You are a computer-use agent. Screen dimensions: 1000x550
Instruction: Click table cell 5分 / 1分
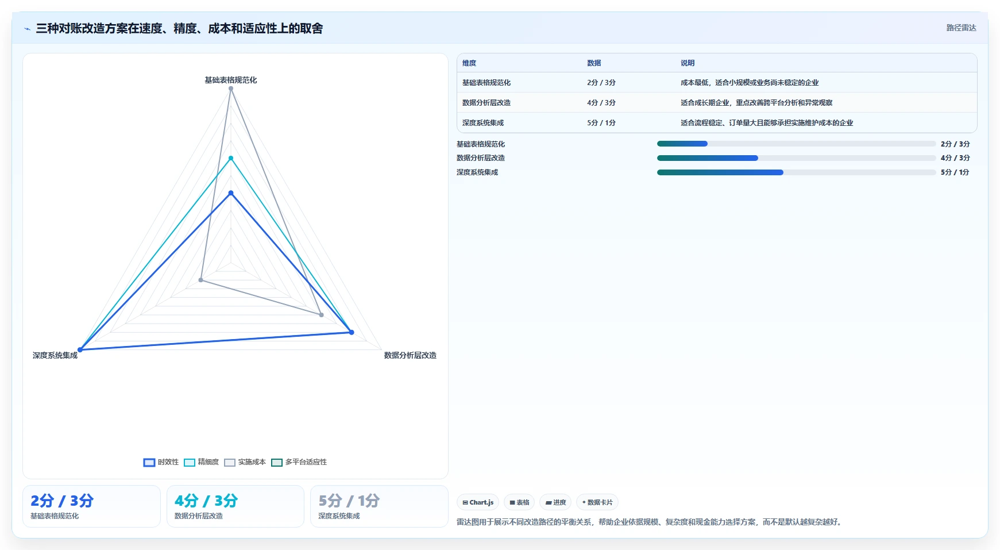coord(601,123)
